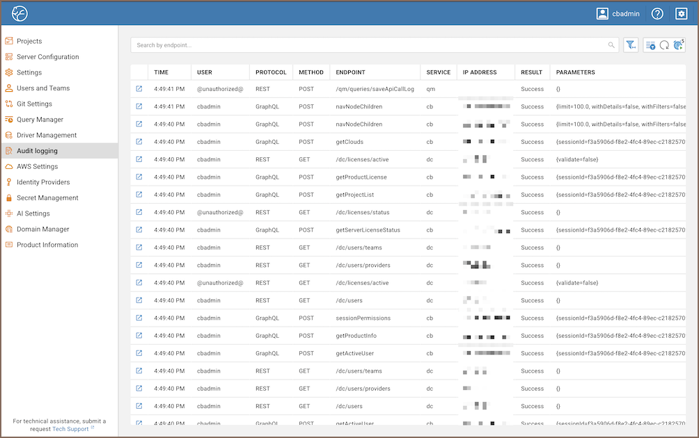Click the TIME column header

[162, 72]
